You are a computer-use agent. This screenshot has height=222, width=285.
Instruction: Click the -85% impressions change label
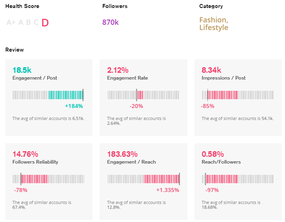(207, 106)
